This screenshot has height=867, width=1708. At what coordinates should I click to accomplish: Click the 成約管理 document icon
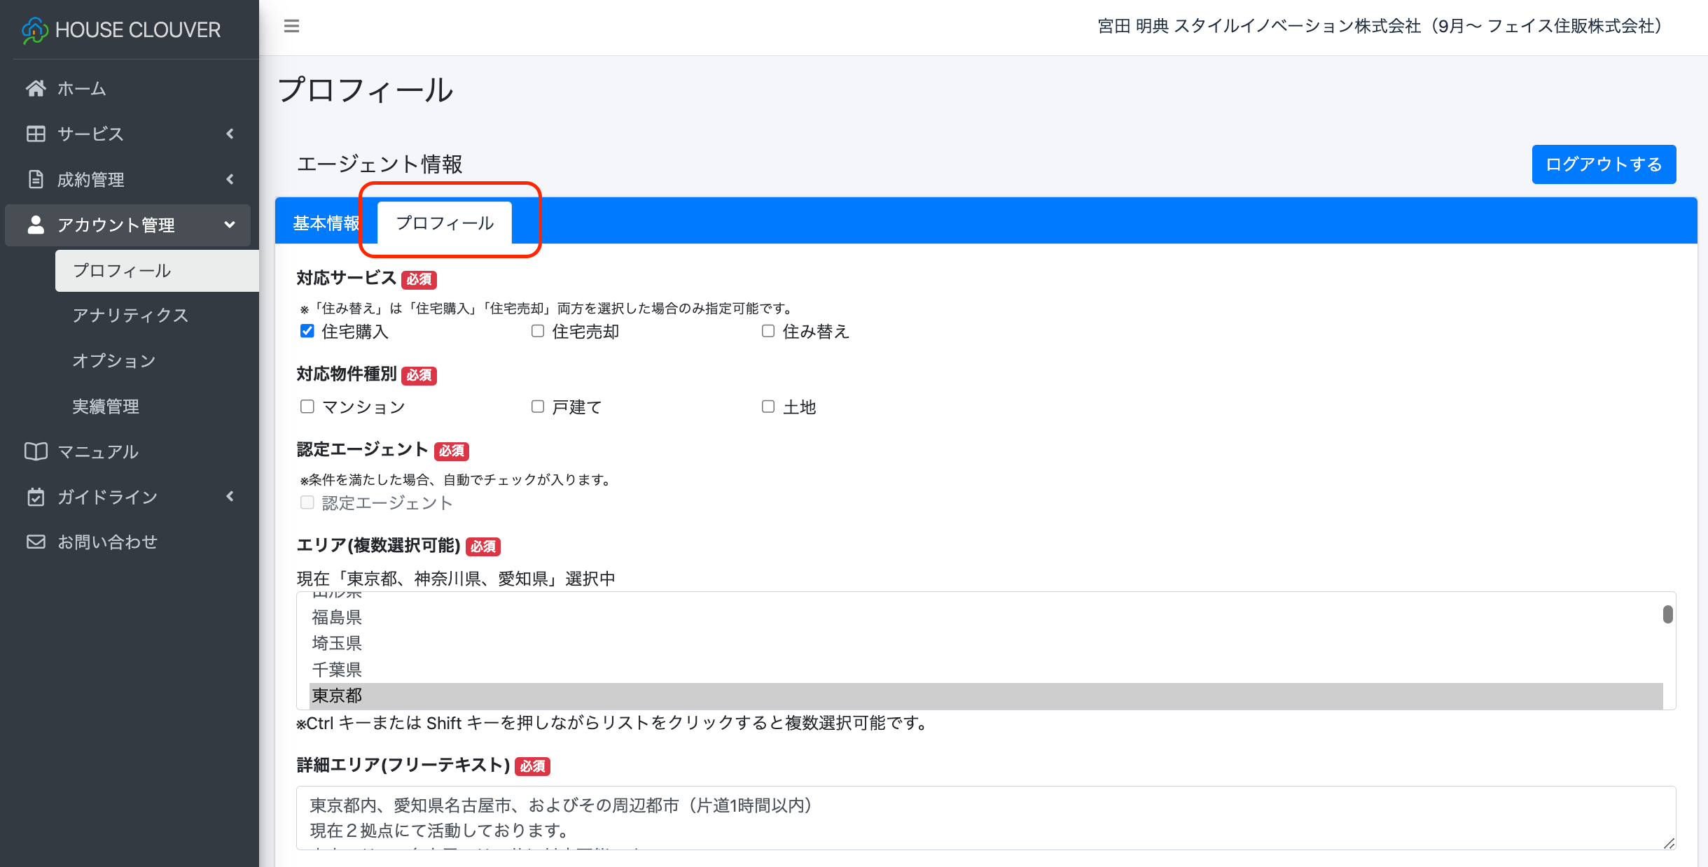coord(36,179)
